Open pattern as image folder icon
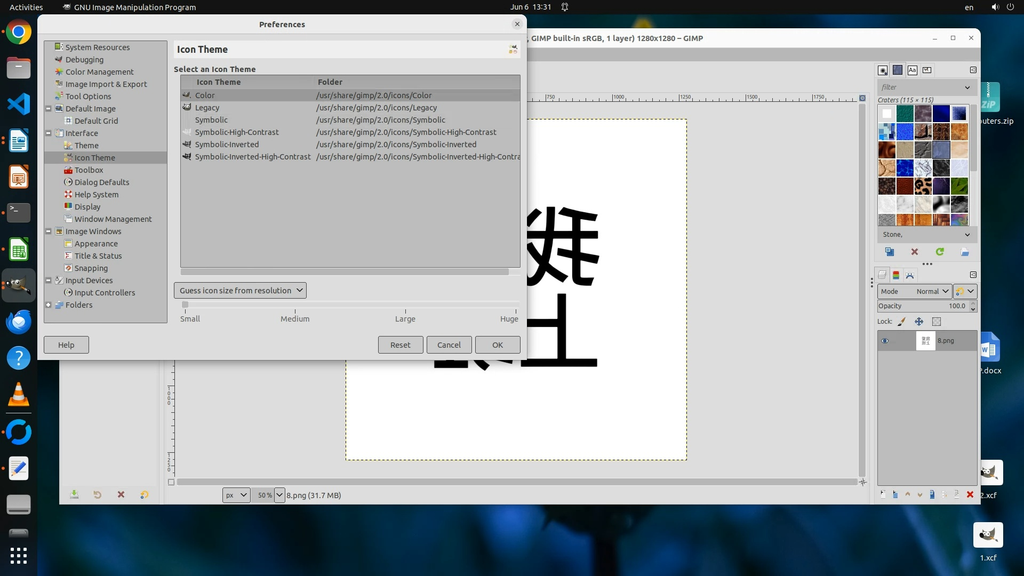 [965, 252]
